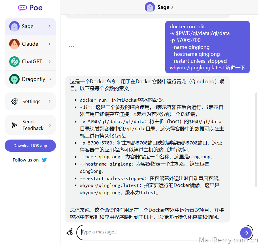
Task: Send message with the arrow button
Action: [x=246, y=233]
